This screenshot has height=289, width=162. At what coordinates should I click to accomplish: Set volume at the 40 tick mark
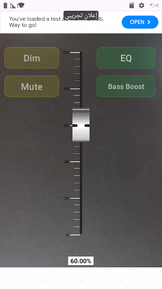75,162
